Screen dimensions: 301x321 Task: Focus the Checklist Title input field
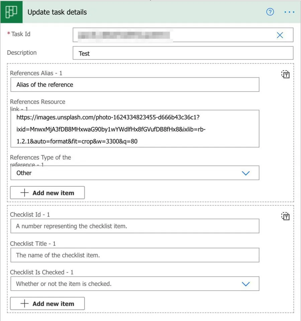click(134, 255)
